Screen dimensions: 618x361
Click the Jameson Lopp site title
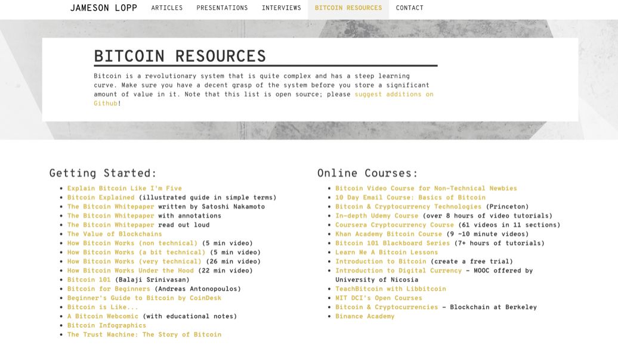tap(103, 8)
